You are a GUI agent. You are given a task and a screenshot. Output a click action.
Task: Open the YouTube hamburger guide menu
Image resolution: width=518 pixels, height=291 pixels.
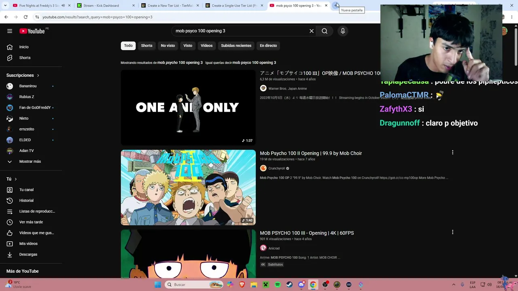[x=10, y=31]
